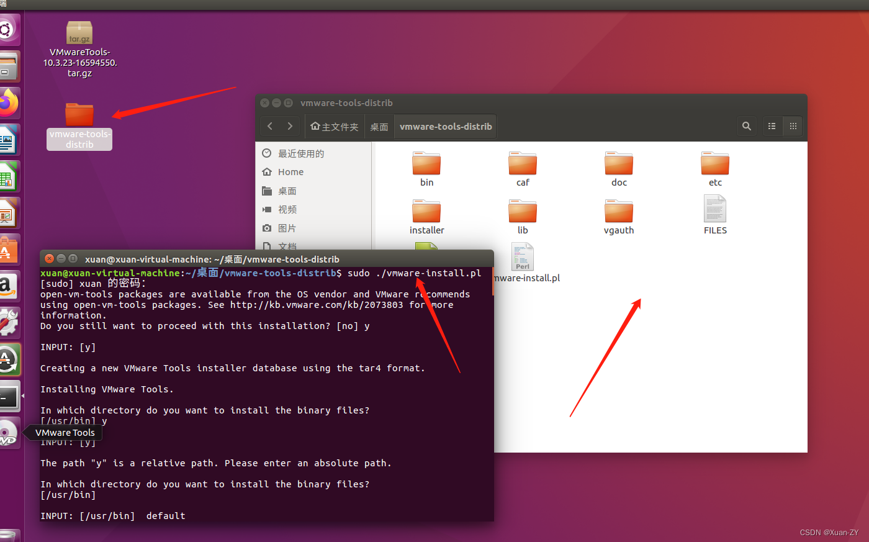Viewport: 869px width, 542px height.
Task: Launch Firefox from the dock
Action: [9, 103]
